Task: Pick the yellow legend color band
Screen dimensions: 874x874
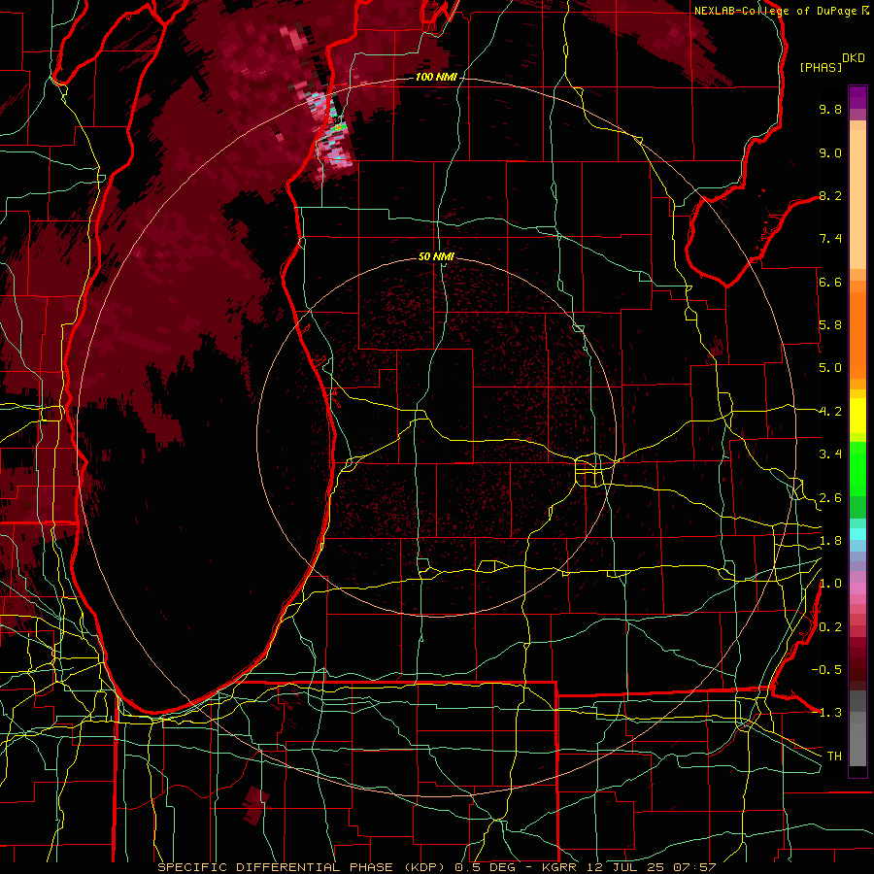Action: 857,416
